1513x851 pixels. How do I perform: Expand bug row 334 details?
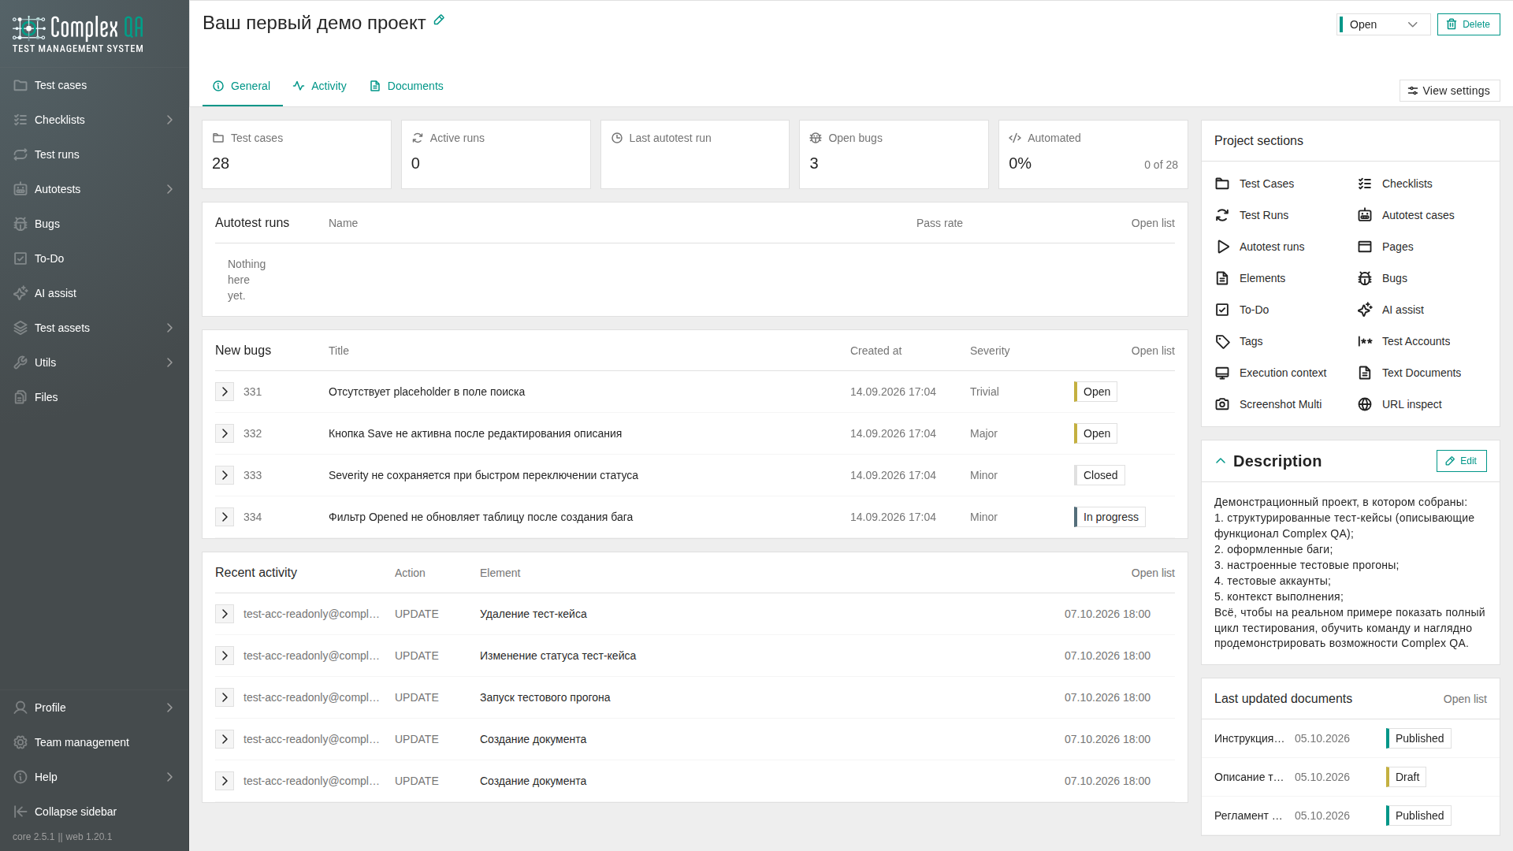(x=225, y=517)
